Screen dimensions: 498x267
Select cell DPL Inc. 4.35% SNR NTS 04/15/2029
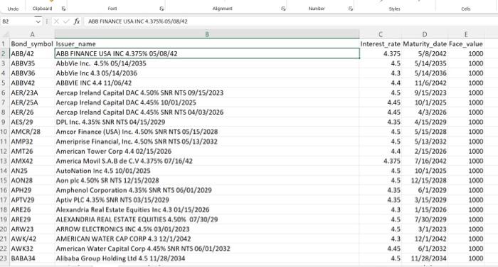(x=207, y=122)
